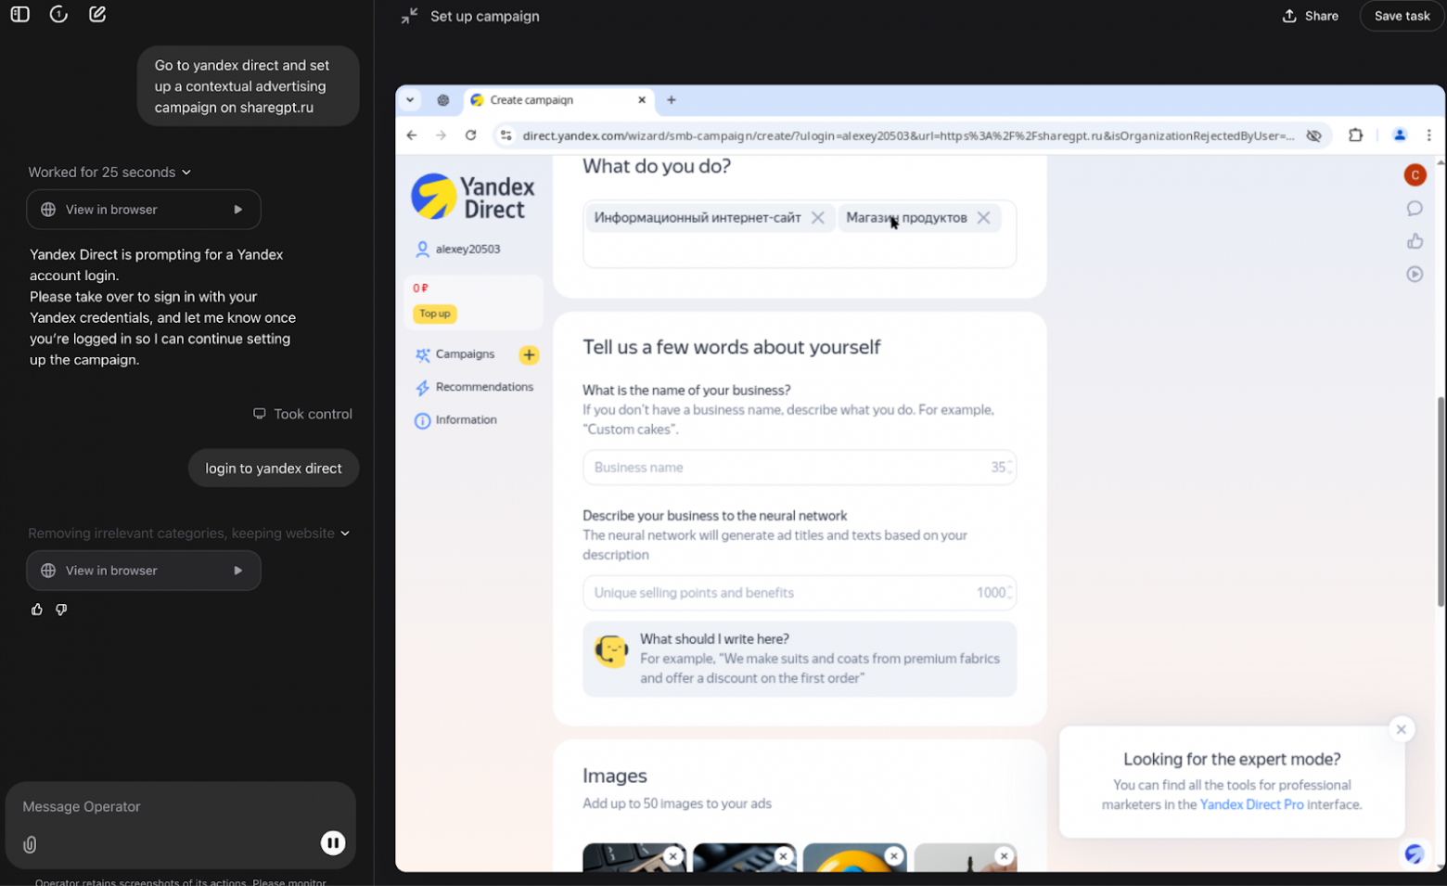Open Recommendations in the sidebar
Image resolution: width=1447 pixels, height=886 pixels.
(474, 387)
